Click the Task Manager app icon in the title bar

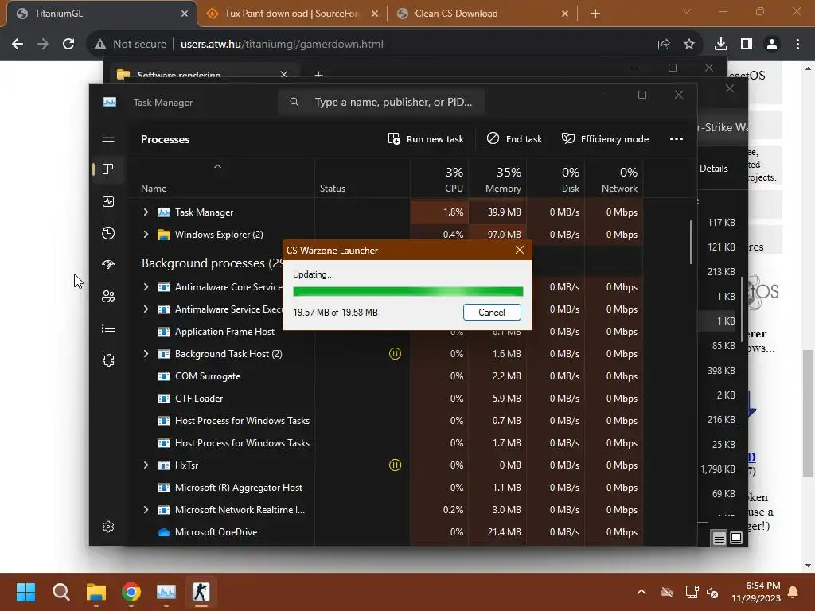pyautogui.click(x=110, y=102)
